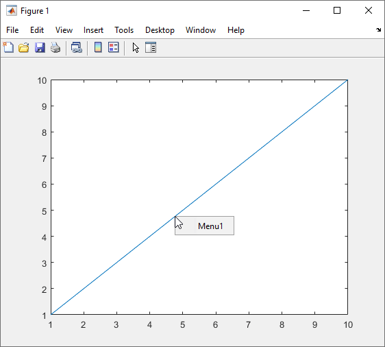This screenshot has height=347, width=385.
Task: Print the figure using the printer icon
Action: 55,47
